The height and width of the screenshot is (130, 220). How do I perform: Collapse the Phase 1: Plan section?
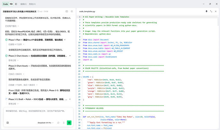pos(65,40)
